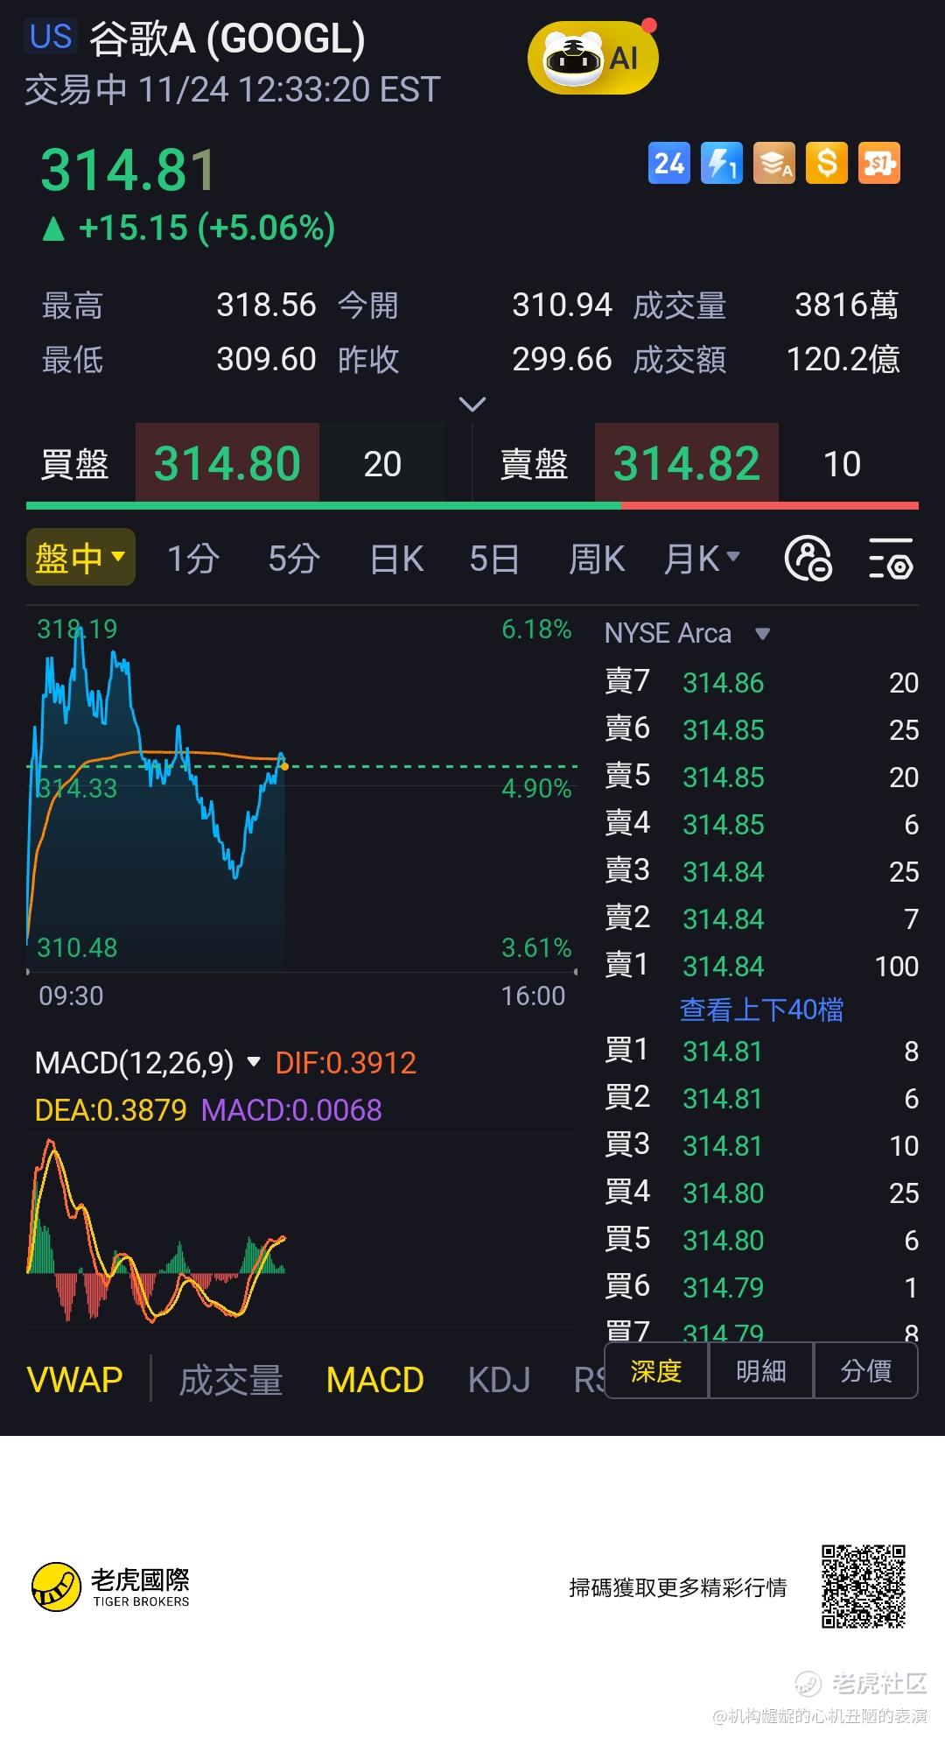945x1738 pixels.
Task: Tap the 成交額 120.2億 value
Action: (843, 359)
